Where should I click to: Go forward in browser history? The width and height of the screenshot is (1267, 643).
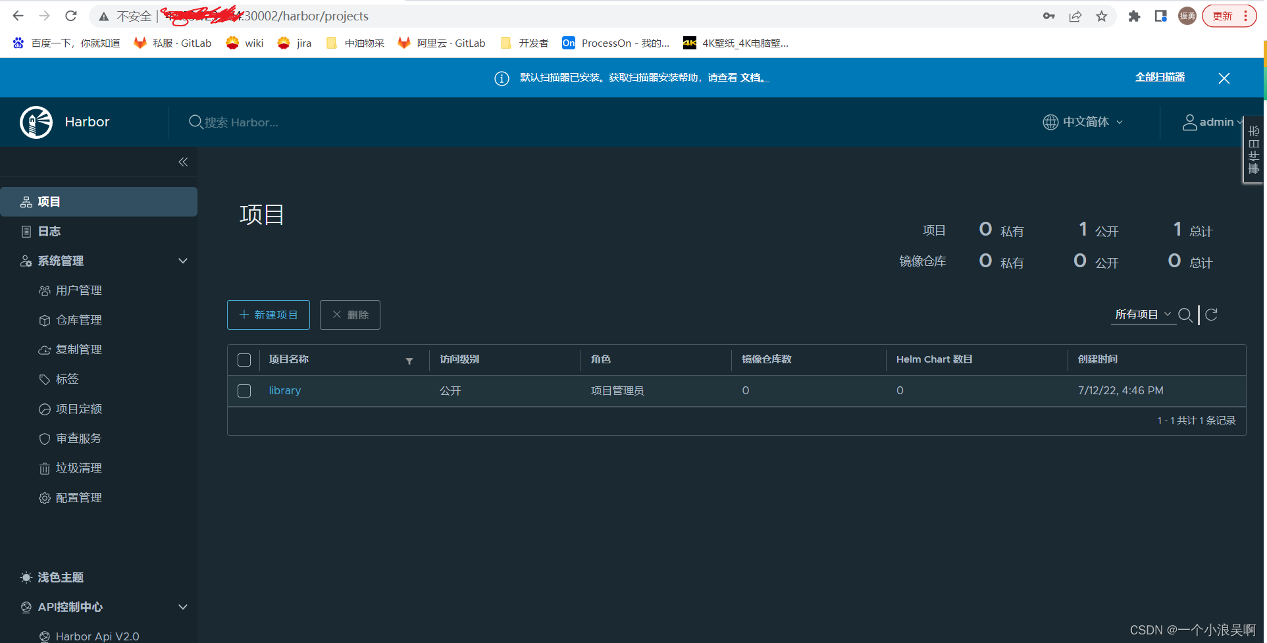click(x=44, y=16)
